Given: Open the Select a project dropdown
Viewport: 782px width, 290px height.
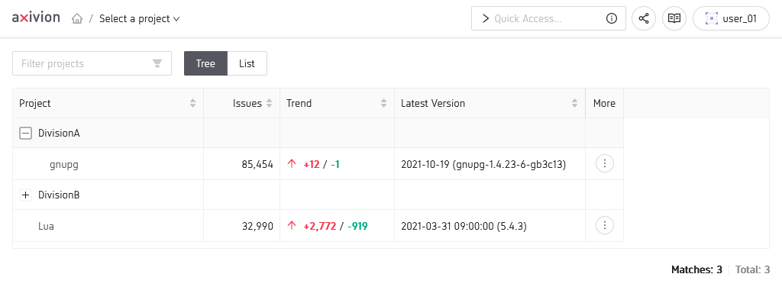Looking at the screenshot, I should coord(140,19).
